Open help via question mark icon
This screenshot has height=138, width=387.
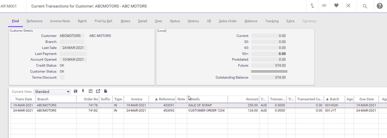point(380,6)
